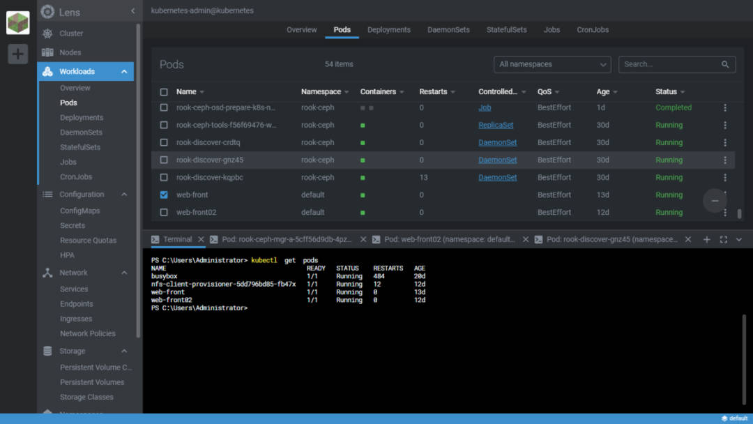The width and height of the screenshot is (753, 424).
Task: Collapse the Workloads section chevron
Action: pyautogui.click(x=124, y=72)
